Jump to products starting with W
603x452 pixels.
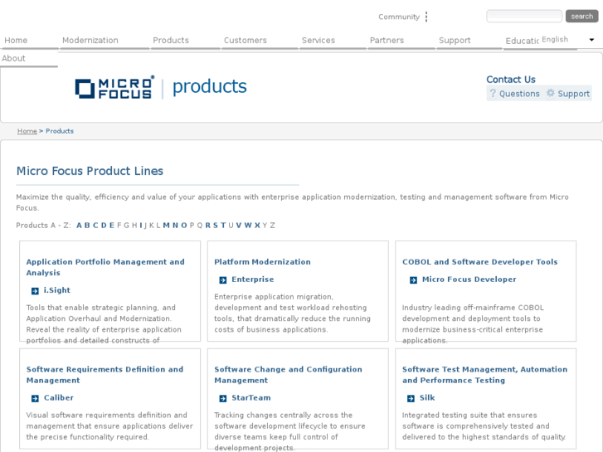point(248,226)
